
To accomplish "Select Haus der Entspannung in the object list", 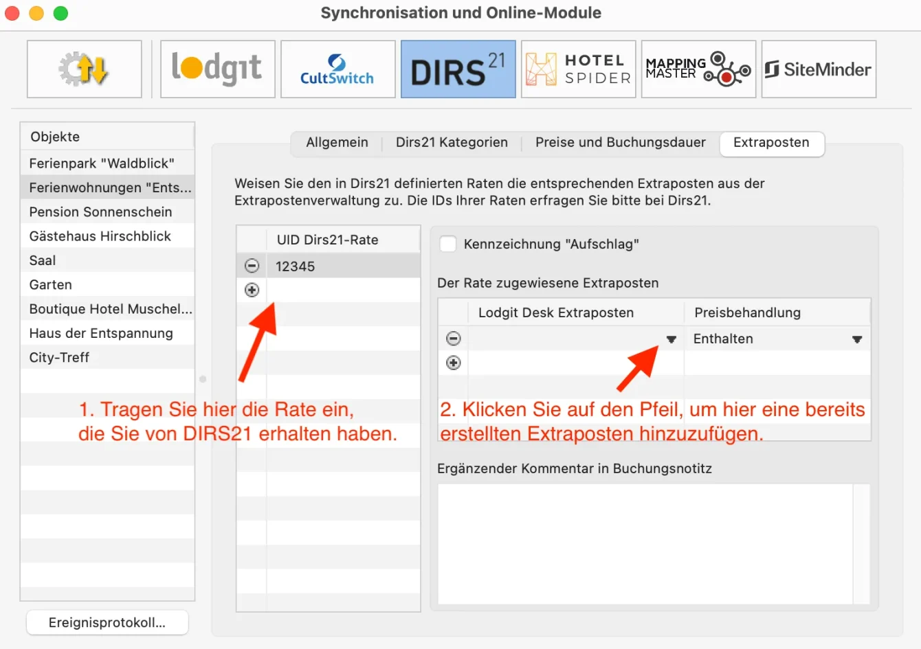I will tap(107, 333).
